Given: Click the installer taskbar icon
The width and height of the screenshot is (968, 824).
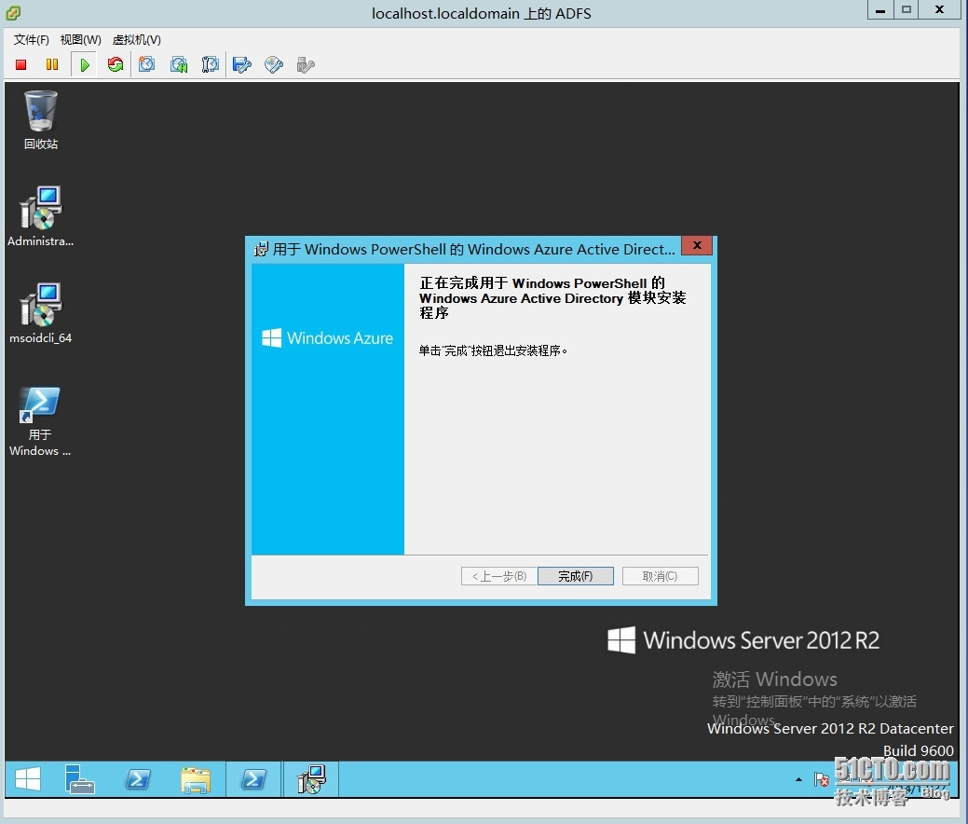Looking at the screenshot, I should pyautogui.click(x=311, y=779).
